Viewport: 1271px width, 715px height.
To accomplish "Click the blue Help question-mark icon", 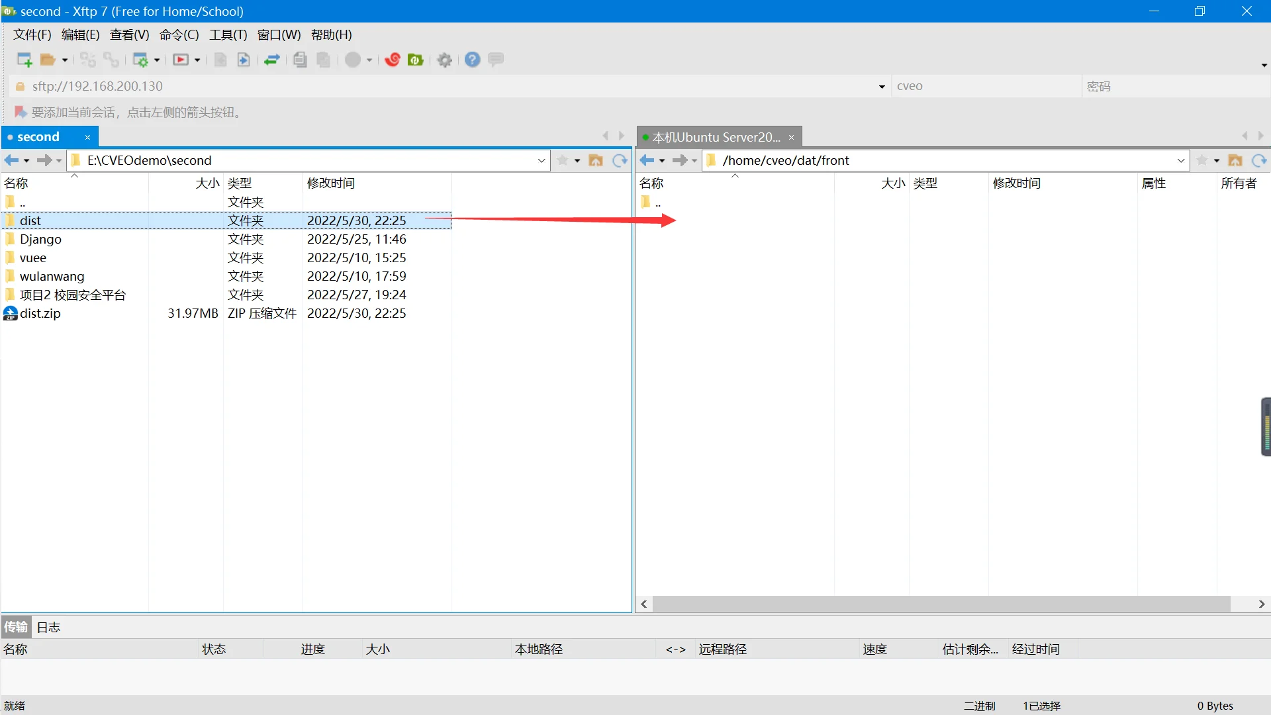I will pyautogui.click(x=472, y=60).
